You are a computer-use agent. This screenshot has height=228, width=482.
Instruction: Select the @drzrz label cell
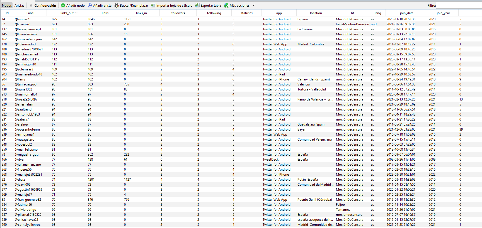pyautogui.click(x=20, y=180)
